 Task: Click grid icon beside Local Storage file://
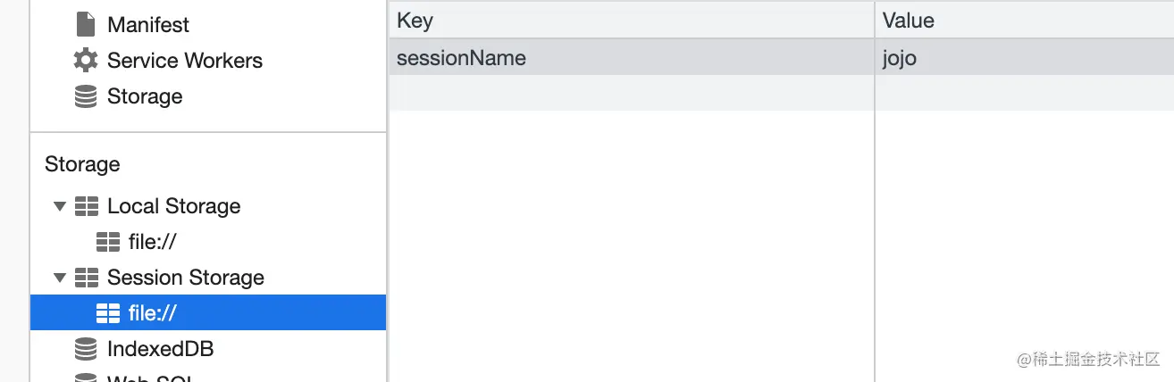pos(107,242)
